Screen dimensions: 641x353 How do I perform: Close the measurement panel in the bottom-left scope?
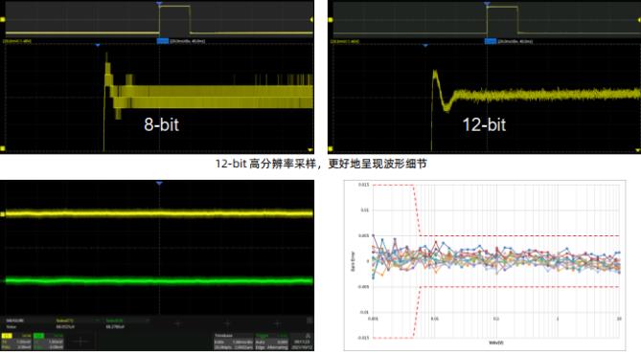(x=309, y=320)
